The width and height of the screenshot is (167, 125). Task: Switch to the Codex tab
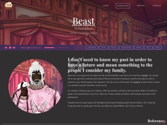(x=157, y=48)
